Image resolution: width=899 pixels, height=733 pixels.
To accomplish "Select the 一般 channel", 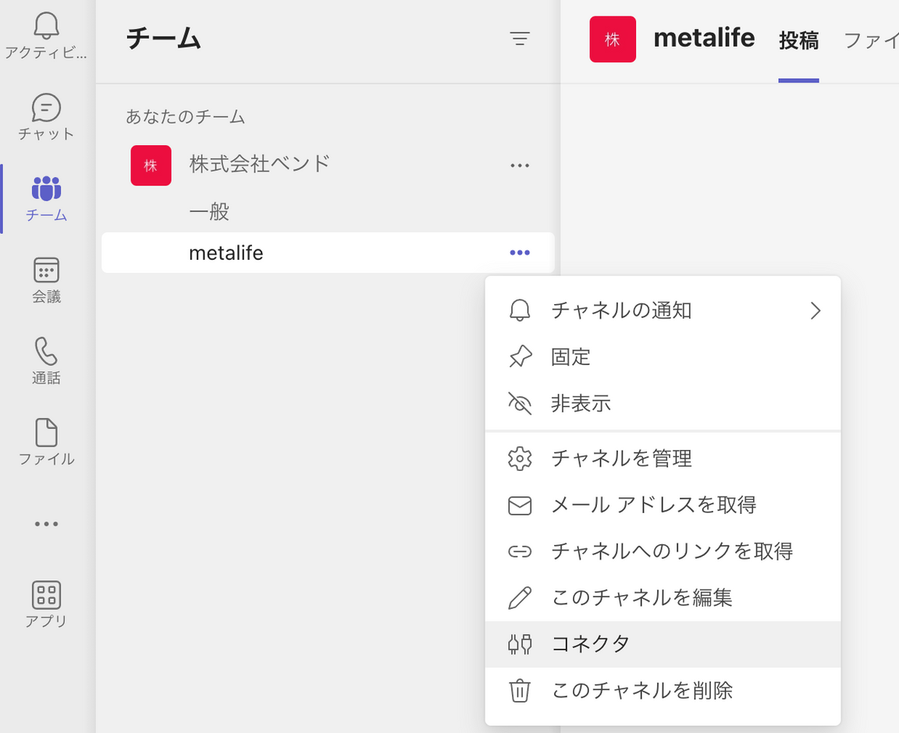I will pos(209,211).
